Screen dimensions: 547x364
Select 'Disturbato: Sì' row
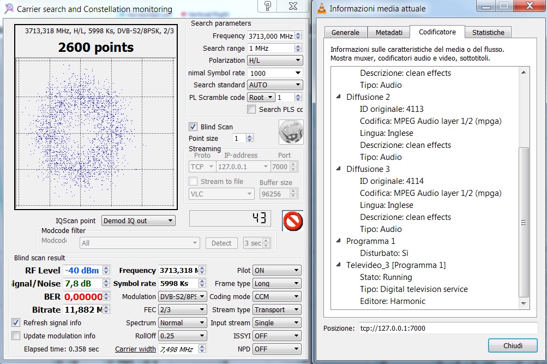[384, 253]
